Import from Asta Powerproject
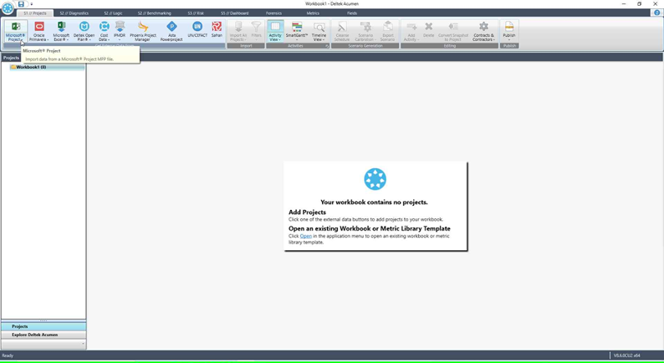The width and height of the screenshot is (664, 363). point(171,31)
